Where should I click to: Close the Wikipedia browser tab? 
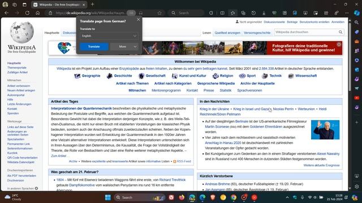tap(84, 5)
